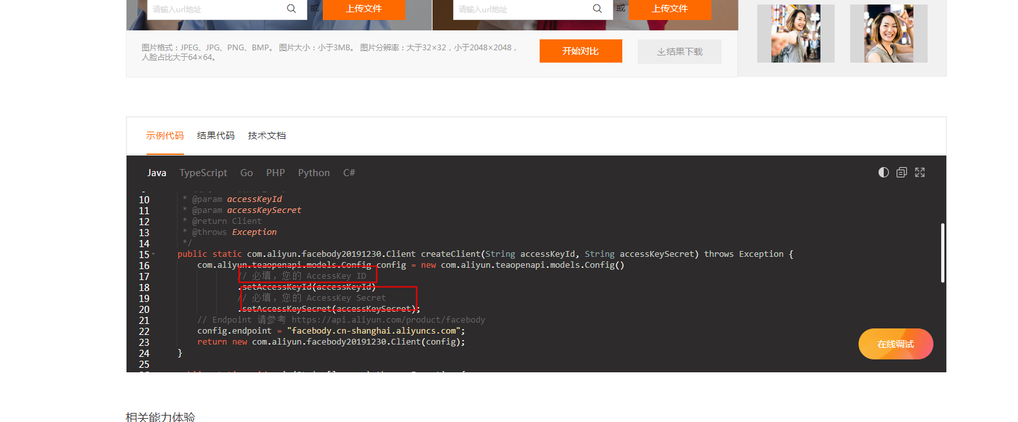Click the @param accessKeyId comment on line 10
The width and height of the screenshot is (1018, 422).
point(232,199)
